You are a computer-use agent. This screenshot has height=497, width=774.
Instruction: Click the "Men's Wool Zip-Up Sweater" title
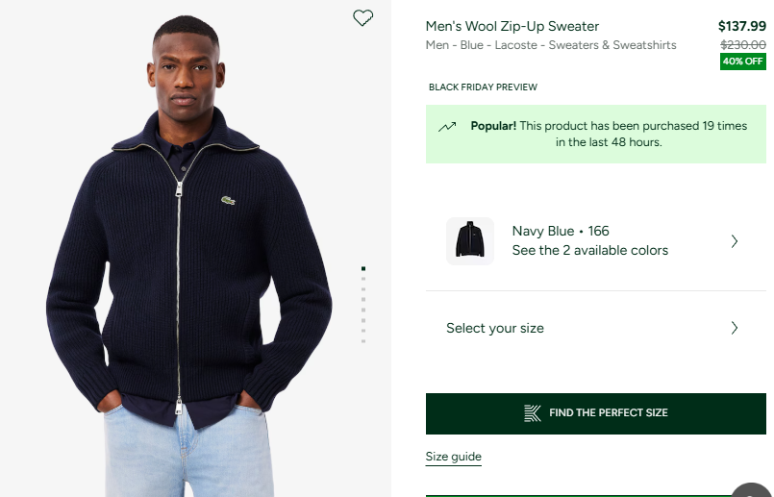[x=512, y=26]
